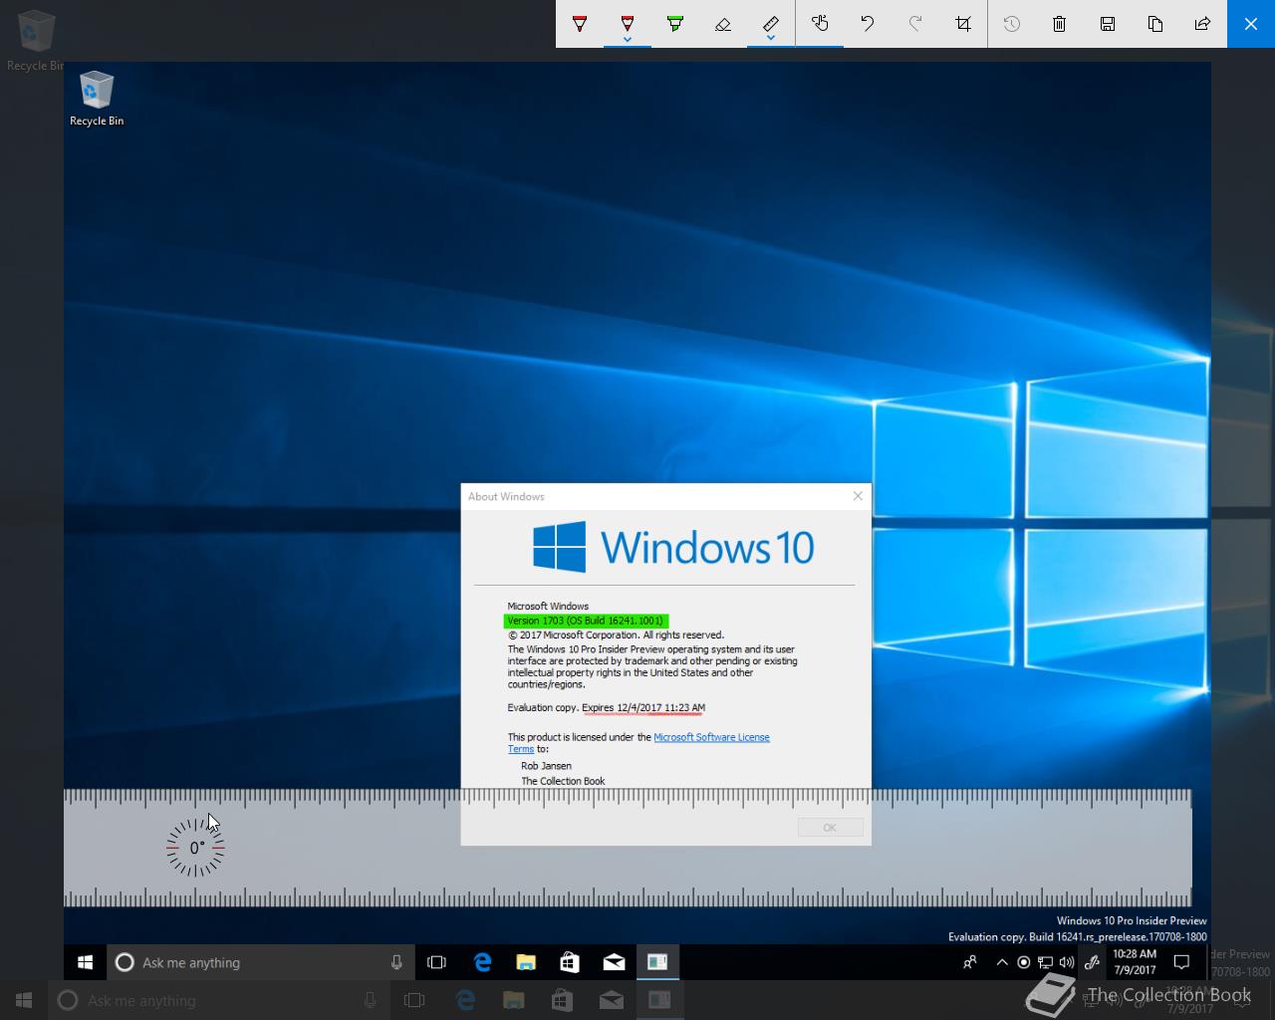1275x1020 pixels.
Task: Click the Redo arrow
Action: [x=915, y=24]
